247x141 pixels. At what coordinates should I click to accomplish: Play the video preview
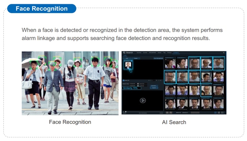[143, 101]
